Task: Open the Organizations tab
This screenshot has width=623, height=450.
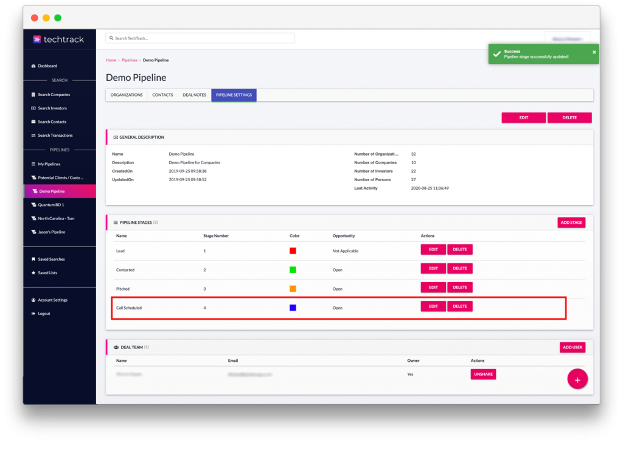Action: (127, 95)
